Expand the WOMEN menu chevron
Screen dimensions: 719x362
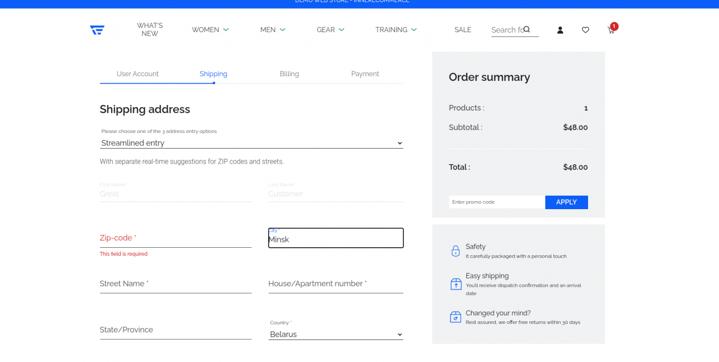[x=226, y=30]
